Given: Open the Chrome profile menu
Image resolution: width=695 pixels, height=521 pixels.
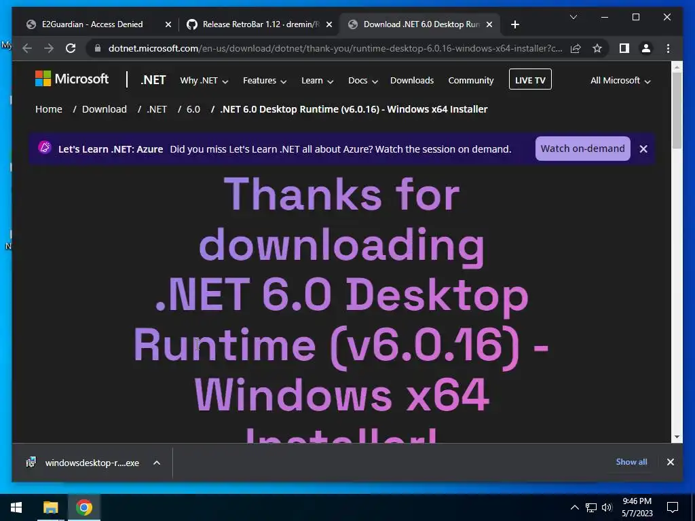Looking at the screenshot, I should click(x=646, y=48).
